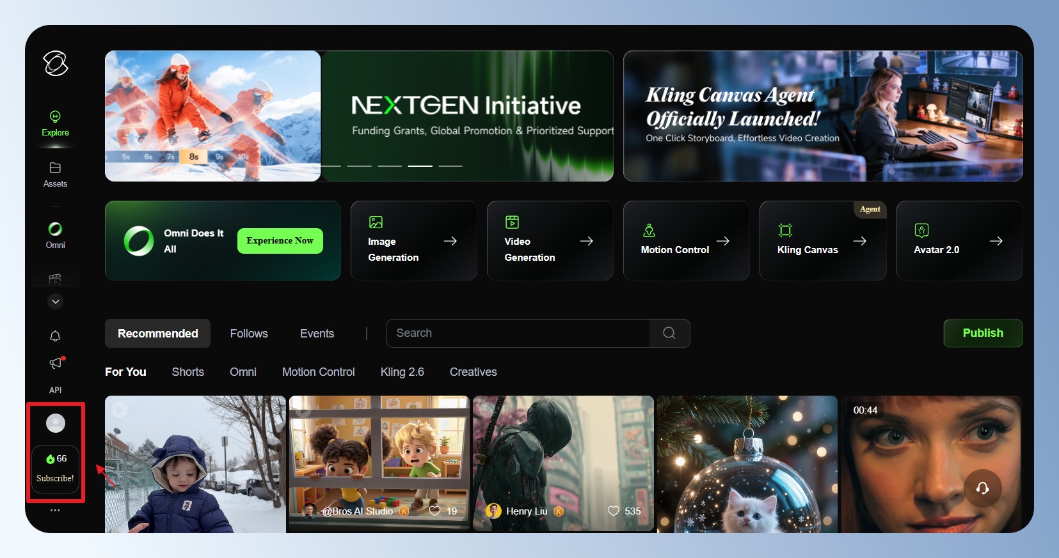Image resolution: width=1059 pixels, height=558 pixels.
Task: Expand the sidebar chevron down arrow
Action: [56, 301]
